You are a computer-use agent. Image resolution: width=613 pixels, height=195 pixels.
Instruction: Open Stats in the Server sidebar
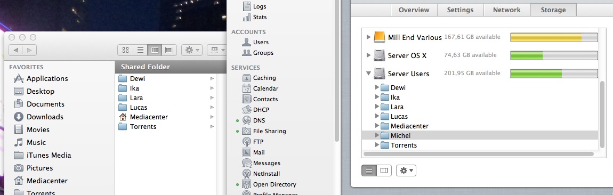(254, 17)
